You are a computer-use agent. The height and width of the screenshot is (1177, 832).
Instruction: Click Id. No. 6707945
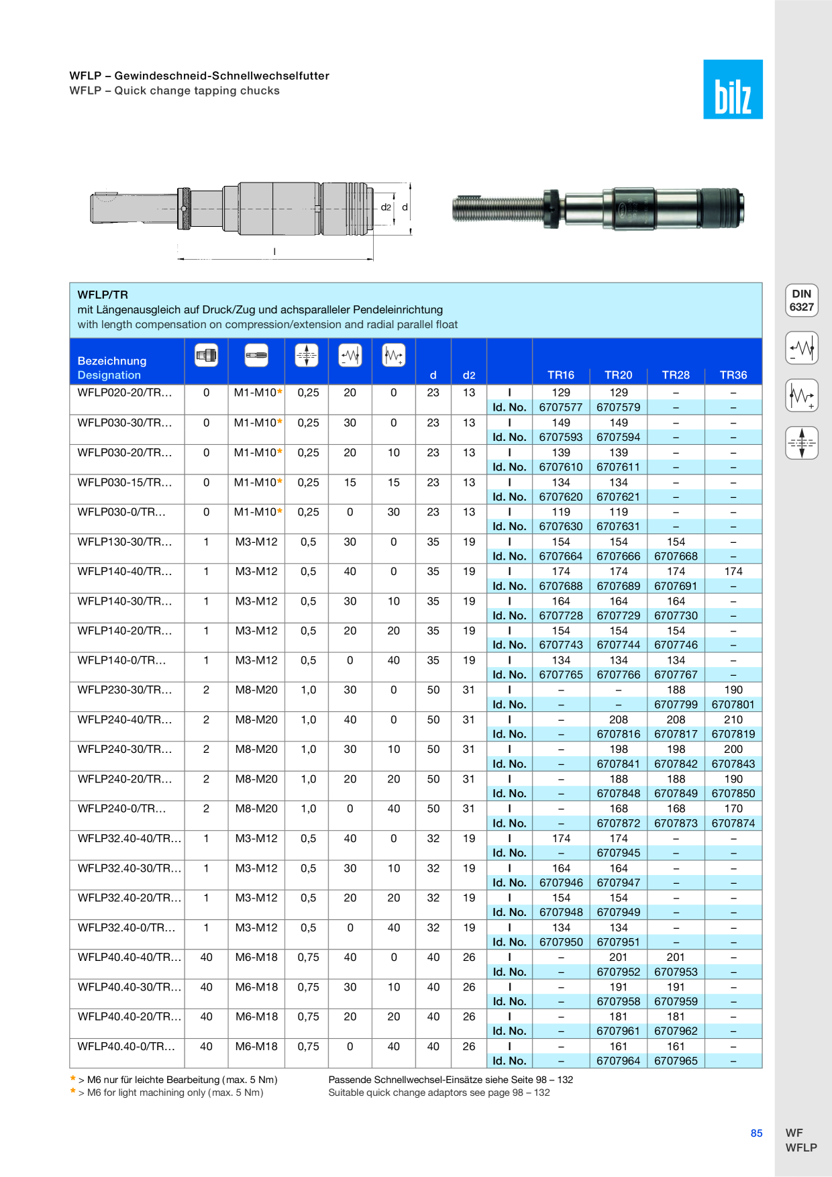point(619,853)
